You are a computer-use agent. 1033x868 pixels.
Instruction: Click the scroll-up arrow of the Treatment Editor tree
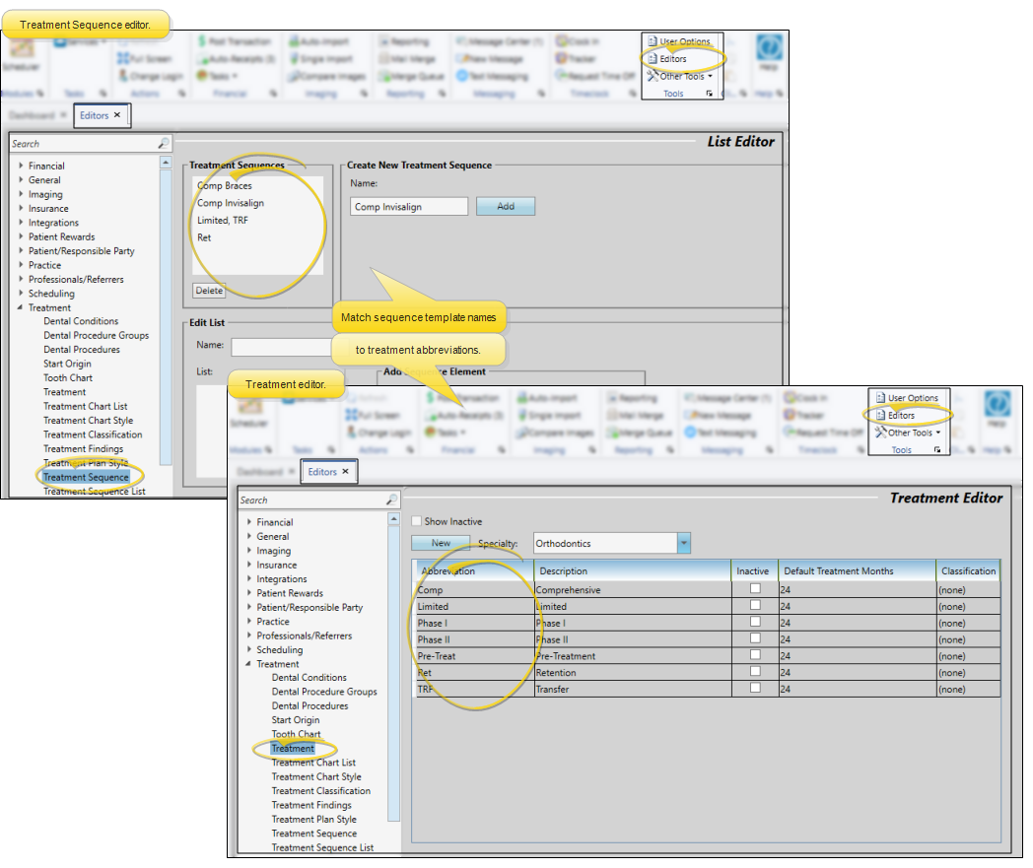pos(394,519)
